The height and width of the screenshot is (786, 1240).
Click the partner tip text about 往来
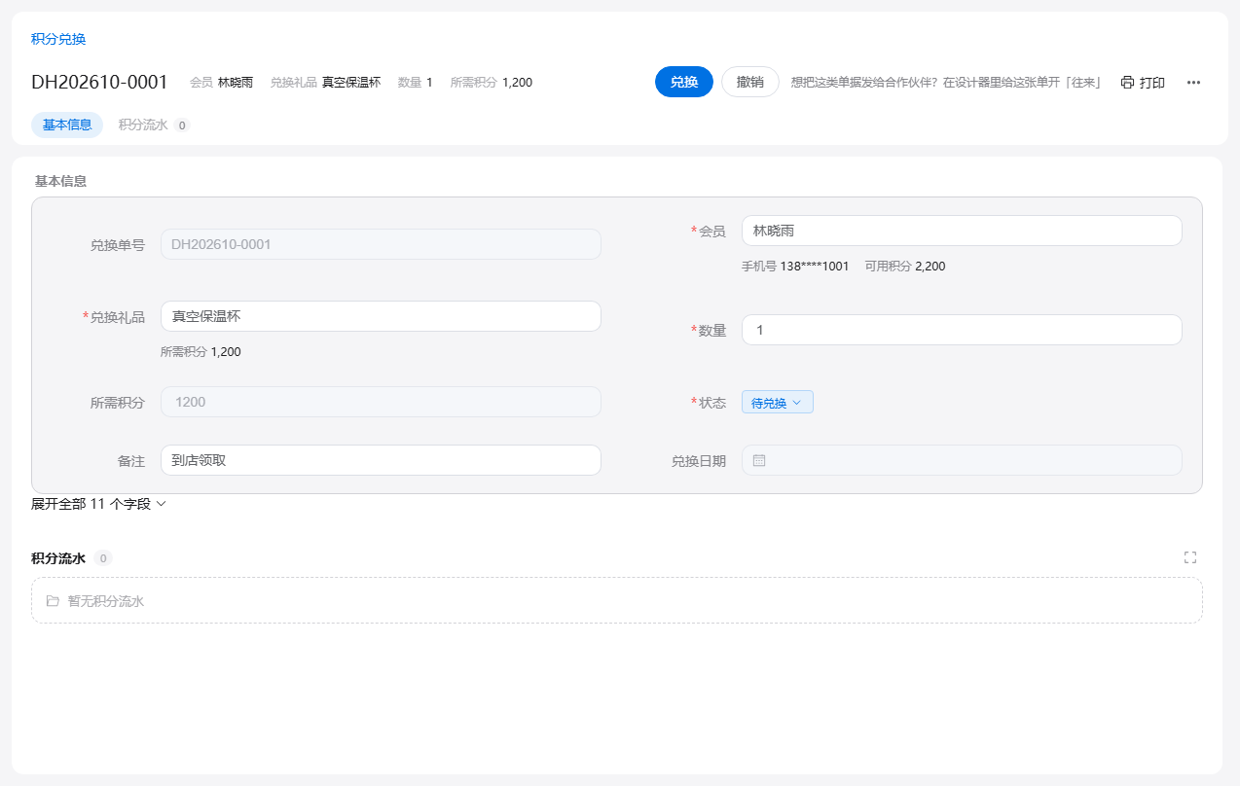tap(946, 82)
